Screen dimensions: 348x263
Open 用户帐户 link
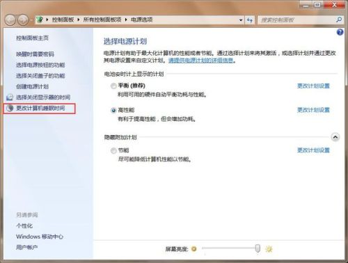point(27,248)
